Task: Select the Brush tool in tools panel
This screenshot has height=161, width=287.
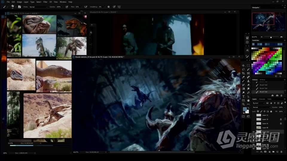Action: tap(243, 81)
